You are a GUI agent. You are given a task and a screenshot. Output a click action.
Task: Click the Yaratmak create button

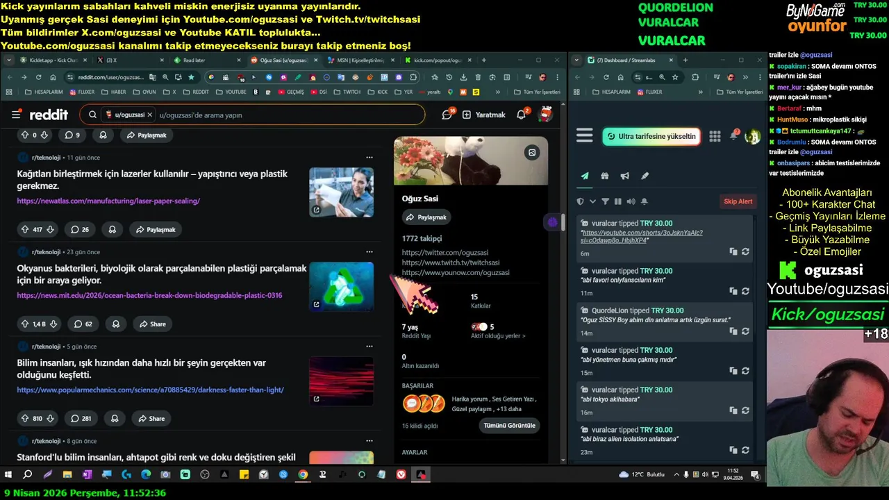coord(483,115)
